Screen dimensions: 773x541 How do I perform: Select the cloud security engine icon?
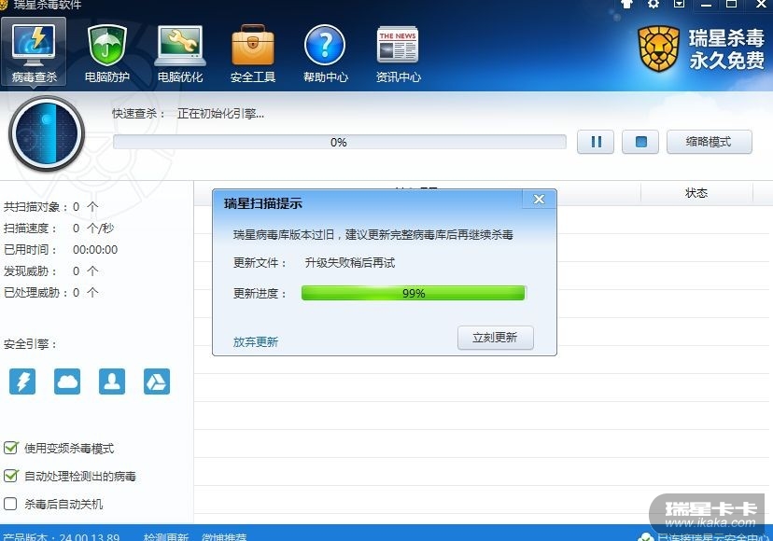[67, 381]
